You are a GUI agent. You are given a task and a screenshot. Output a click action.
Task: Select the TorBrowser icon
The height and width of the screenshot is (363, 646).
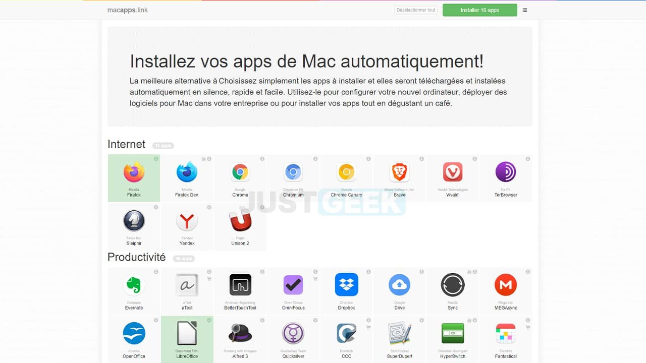506,172
